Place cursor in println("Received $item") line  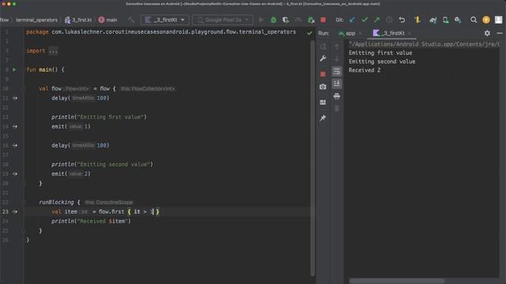(91, 221)
